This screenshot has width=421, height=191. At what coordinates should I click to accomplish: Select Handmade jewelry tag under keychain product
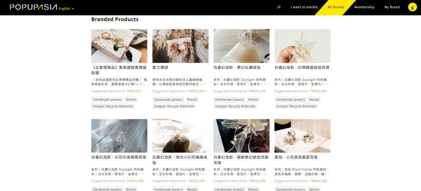pos(107,100)
